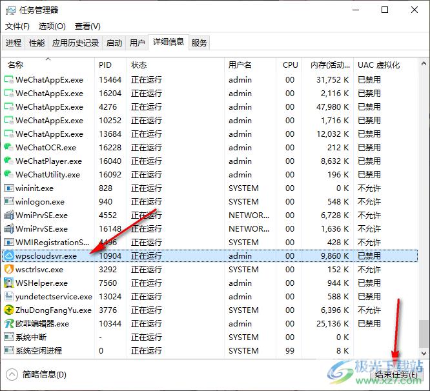
Task: Select the 详细信息 tab
Action: [x=169, y=42]
